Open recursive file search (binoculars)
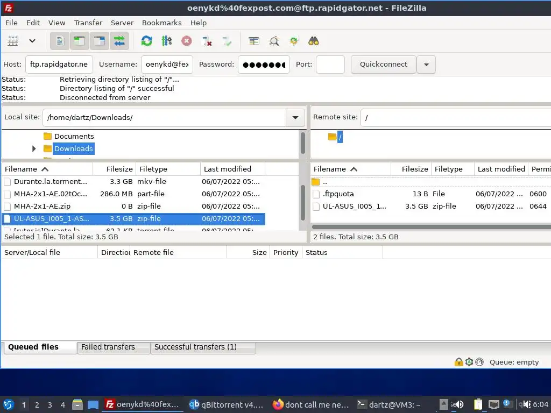 314,41
